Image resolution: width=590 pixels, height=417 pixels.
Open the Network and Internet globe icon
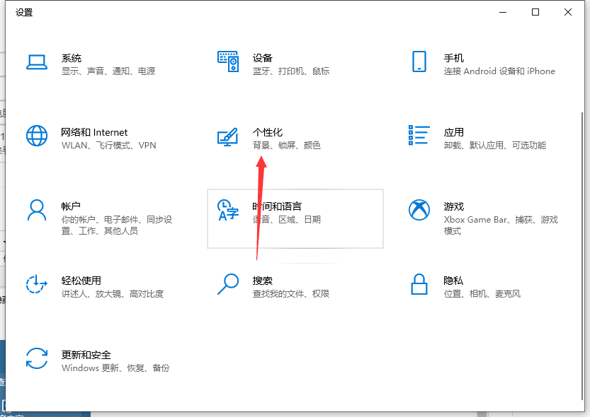click(x=37, y=136)
